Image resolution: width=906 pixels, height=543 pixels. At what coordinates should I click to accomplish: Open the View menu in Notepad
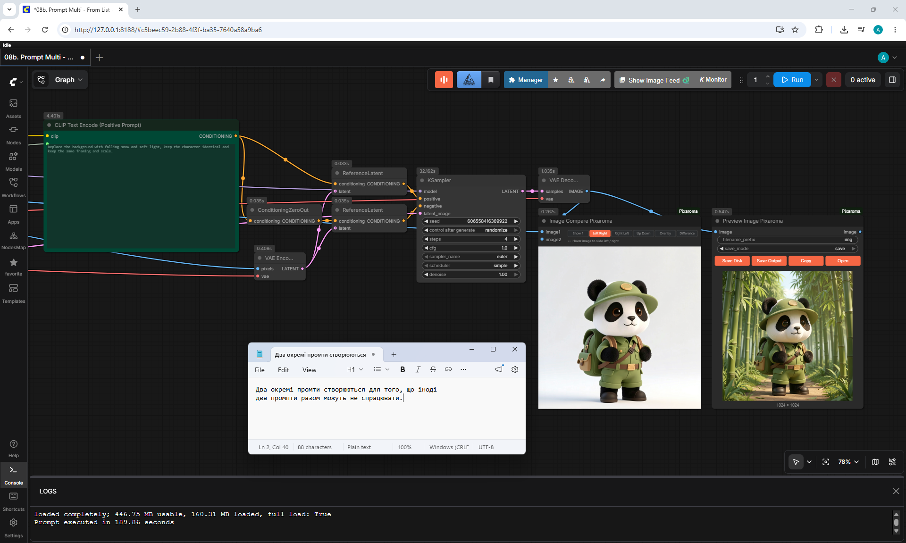click(309, 370)
